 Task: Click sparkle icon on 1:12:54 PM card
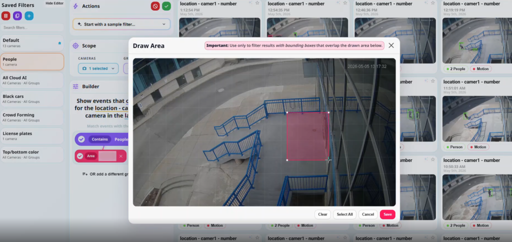250,3
